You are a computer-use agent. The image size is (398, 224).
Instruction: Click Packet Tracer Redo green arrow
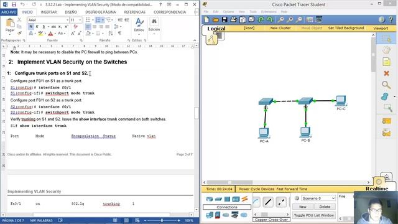(x=269, y=20)
